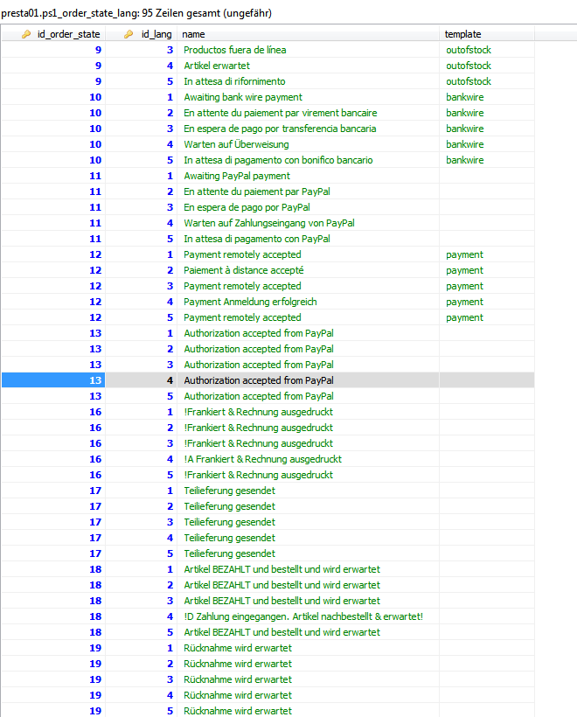
Task: Select cell '!D Zahlung eingegangen. Artikel nachbestellt & erwartet!'
Action: (309, 616)
